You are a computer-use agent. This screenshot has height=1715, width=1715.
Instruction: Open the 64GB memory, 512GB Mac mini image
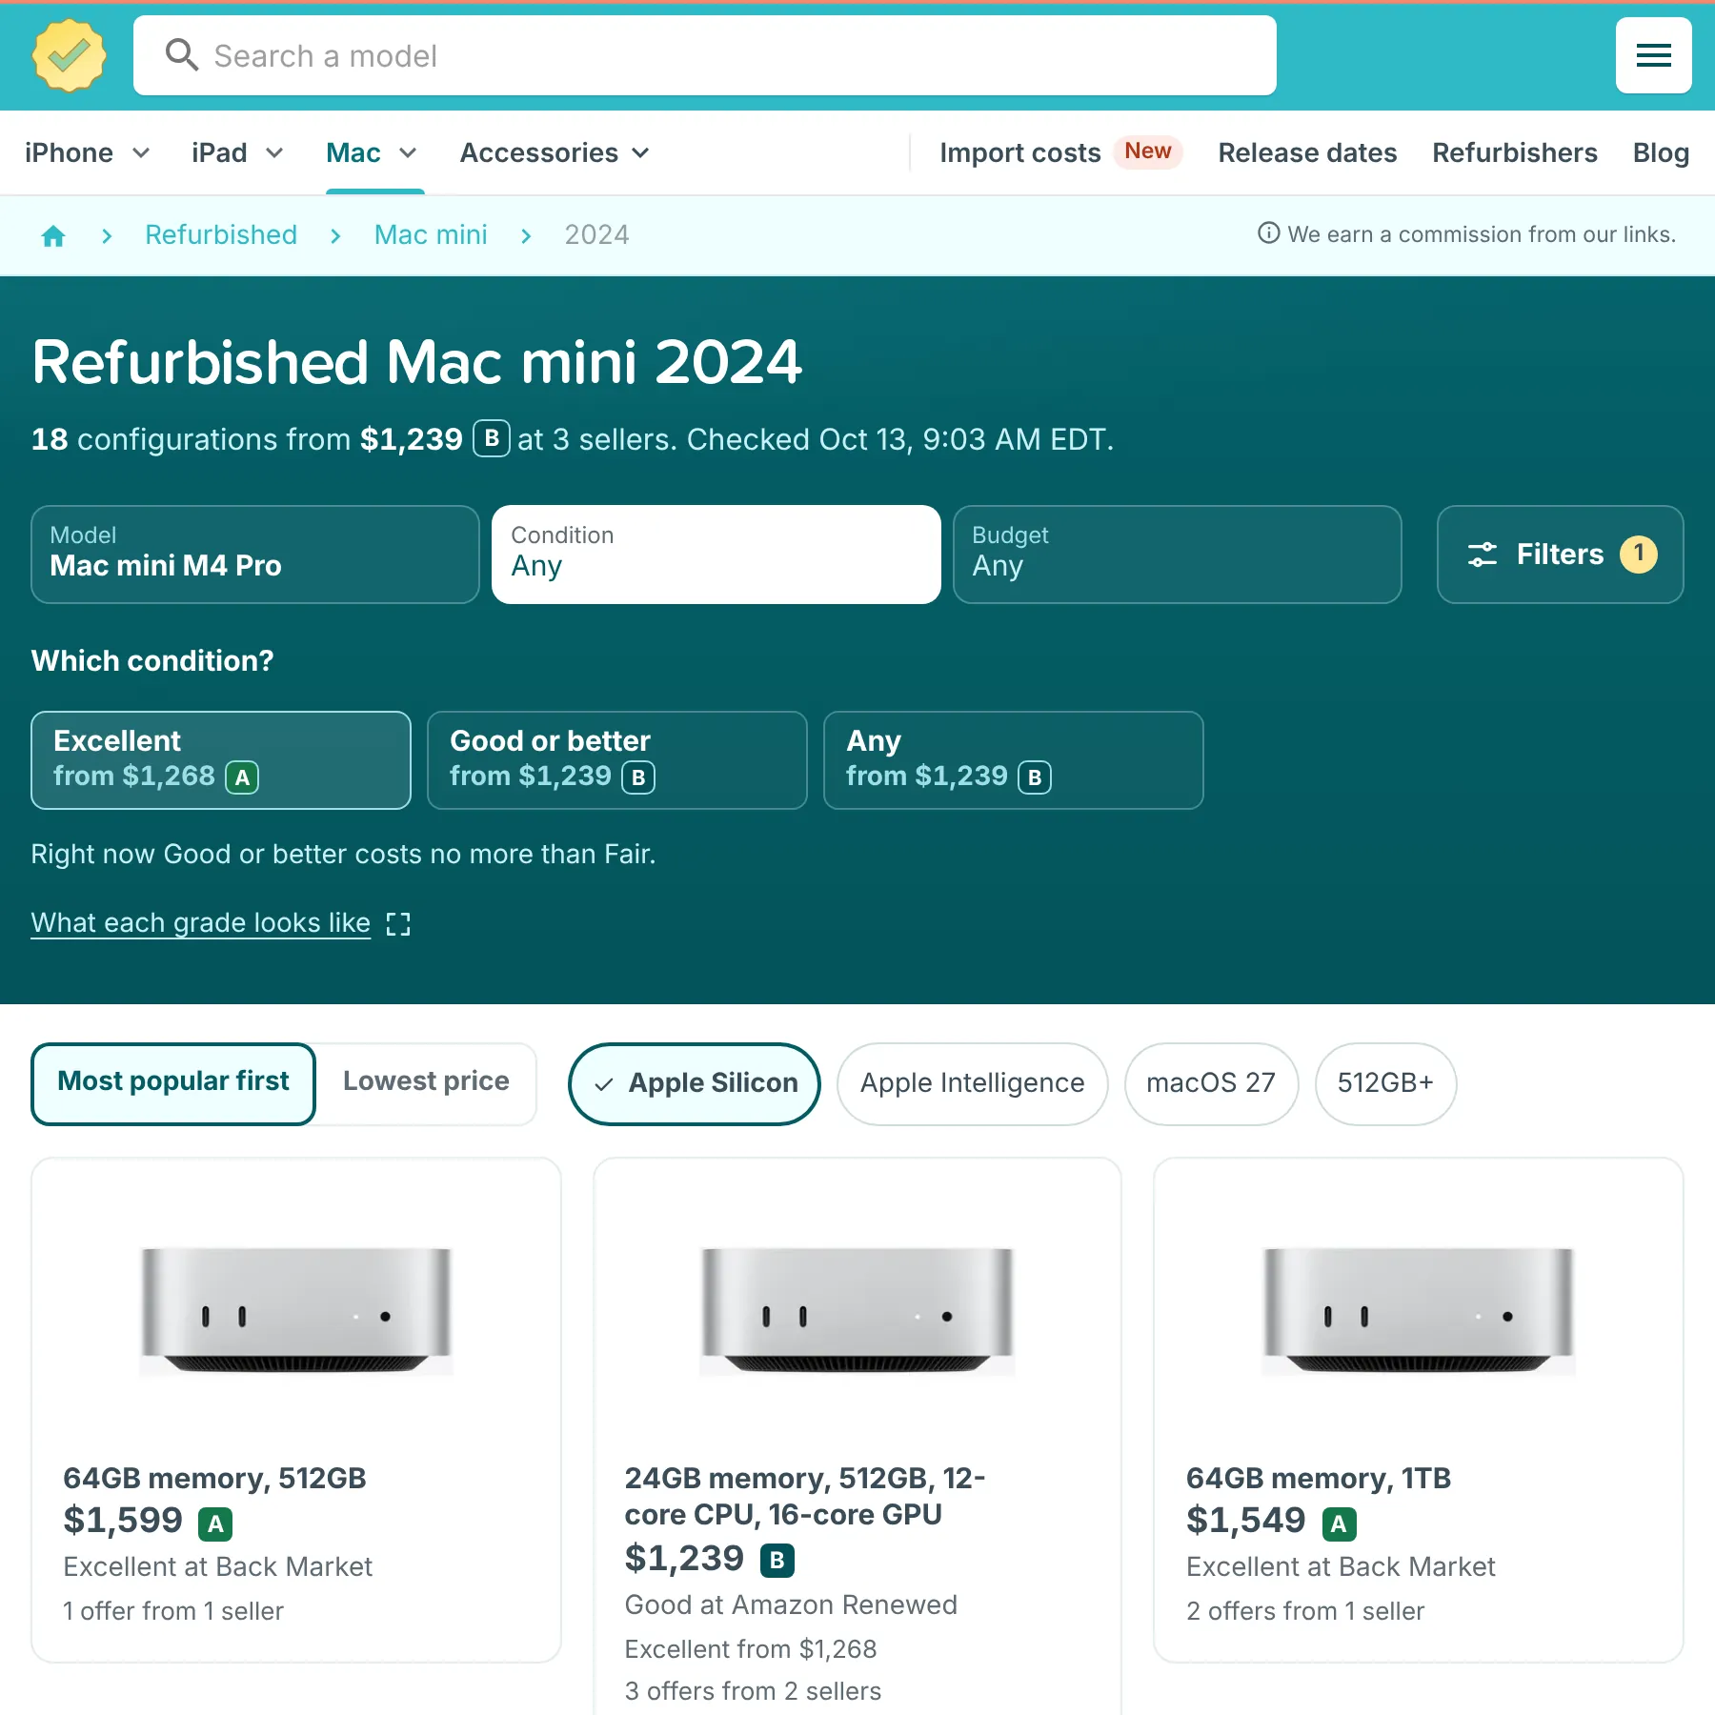(296, 1310)
